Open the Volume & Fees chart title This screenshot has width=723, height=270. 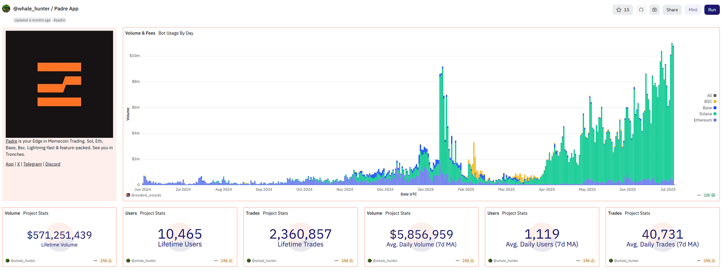[x=140, y=33]
